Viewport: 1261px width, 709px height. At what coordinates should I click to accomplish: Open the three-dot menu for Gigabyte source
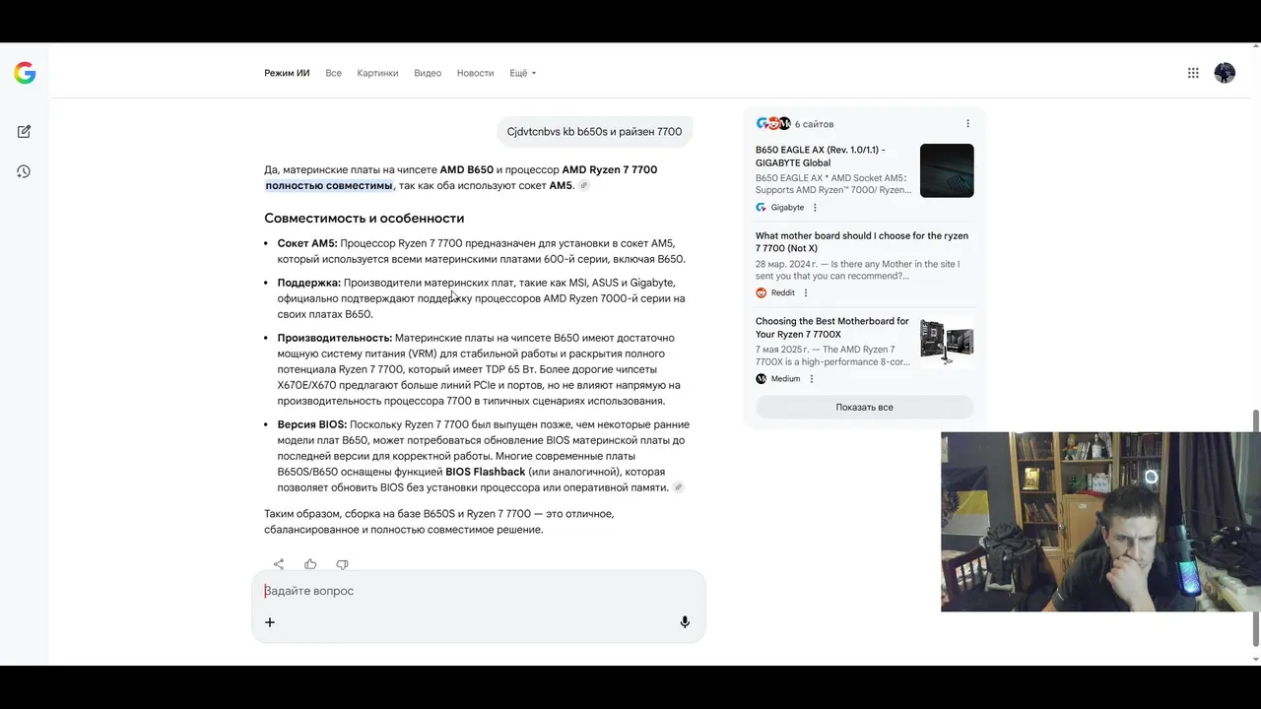(x=815, y=208)
